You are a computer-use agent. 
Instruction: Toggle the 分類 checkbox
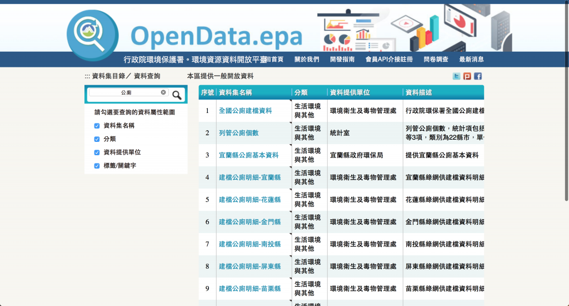coord(97,139)
